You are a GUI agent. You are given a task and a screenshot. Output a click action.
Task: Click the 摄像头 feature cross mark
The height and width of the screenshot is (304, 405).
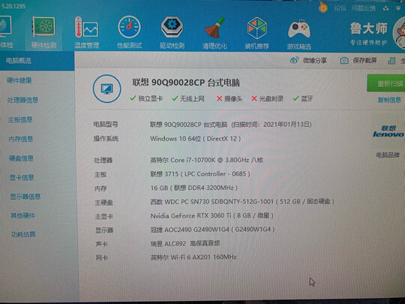coord(219,98)
